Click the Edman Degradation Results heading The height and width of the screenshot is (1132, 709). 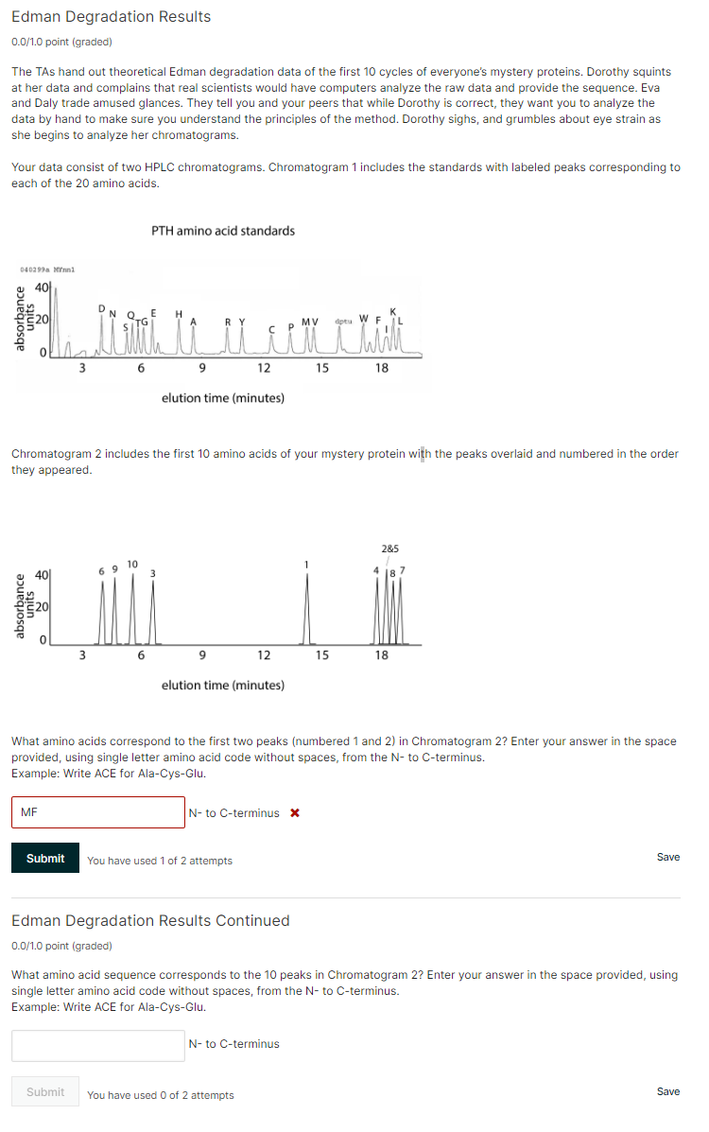point(111,16)
